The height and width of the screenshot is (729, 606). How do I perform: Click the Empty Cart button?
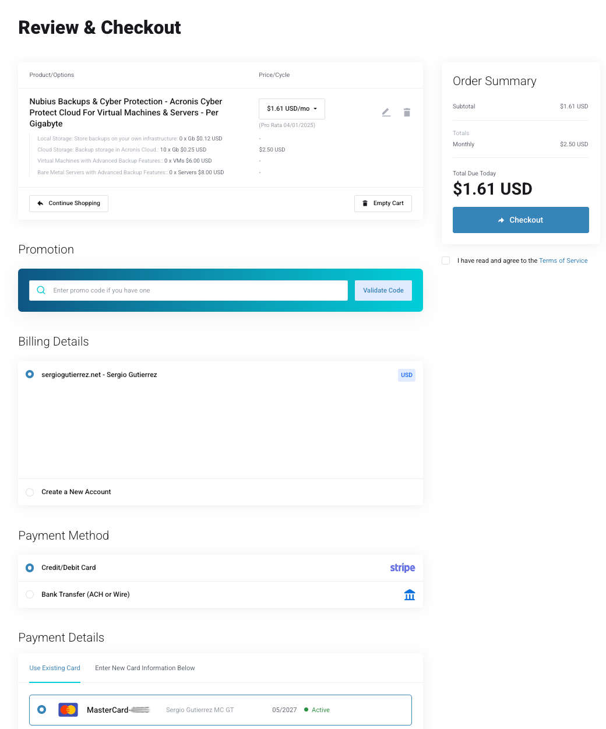tap(383, 203)
